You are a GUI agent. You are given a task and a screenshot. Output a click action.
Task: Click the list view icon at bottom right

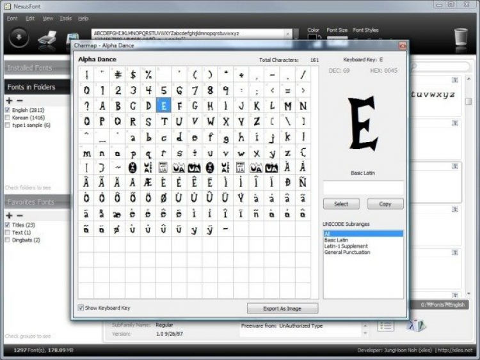385,325
